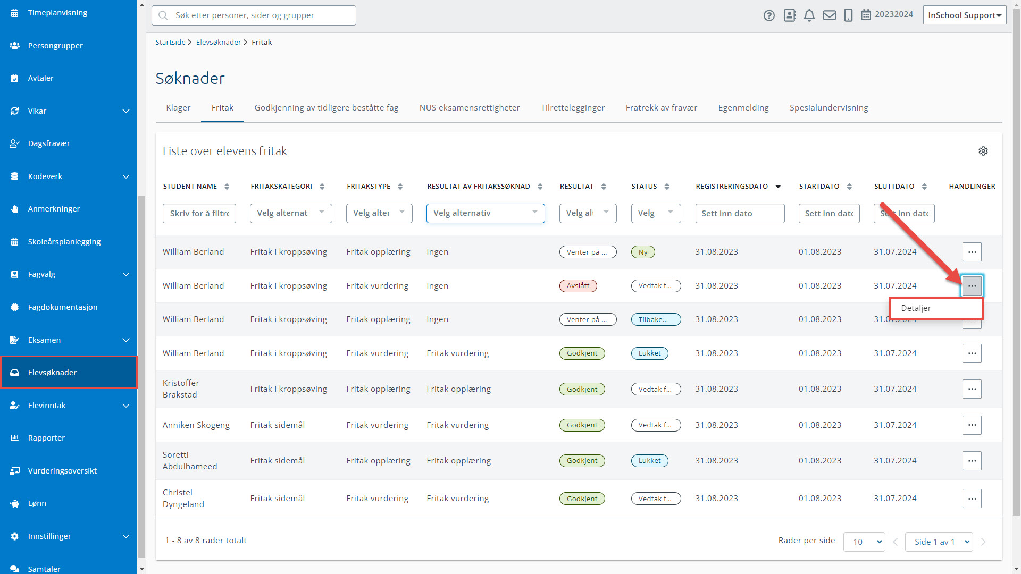Switch to Godkjenning av tidligere beståtte fag tab
The width and height of the screenshot is (1021, 574).
[x=326, y=108]
